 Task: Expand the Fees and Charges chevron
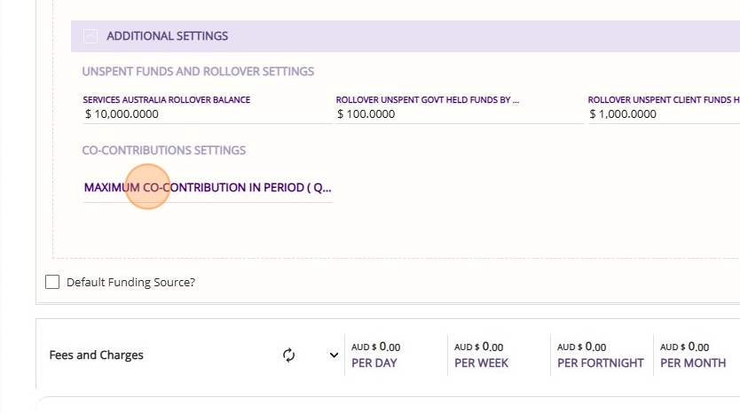(x=335, y=355)
